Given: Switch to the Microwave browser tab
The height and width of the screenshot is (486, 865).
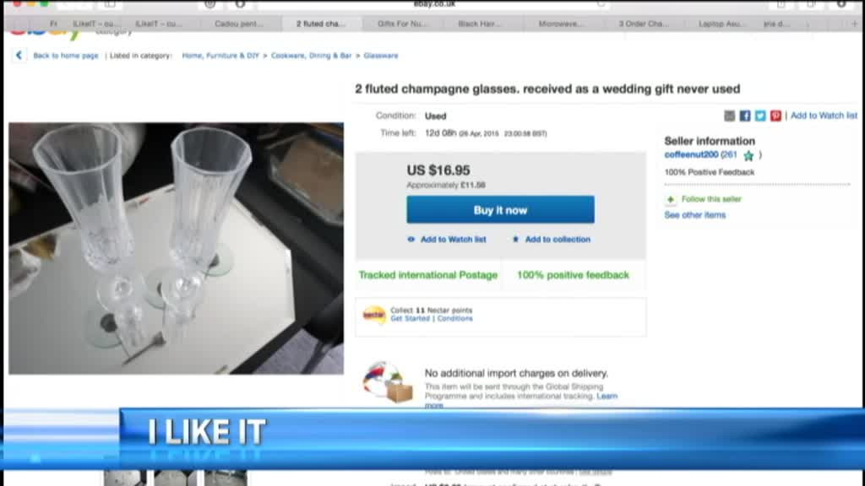Looking at the screenshot, I should [x=559, y=24].
